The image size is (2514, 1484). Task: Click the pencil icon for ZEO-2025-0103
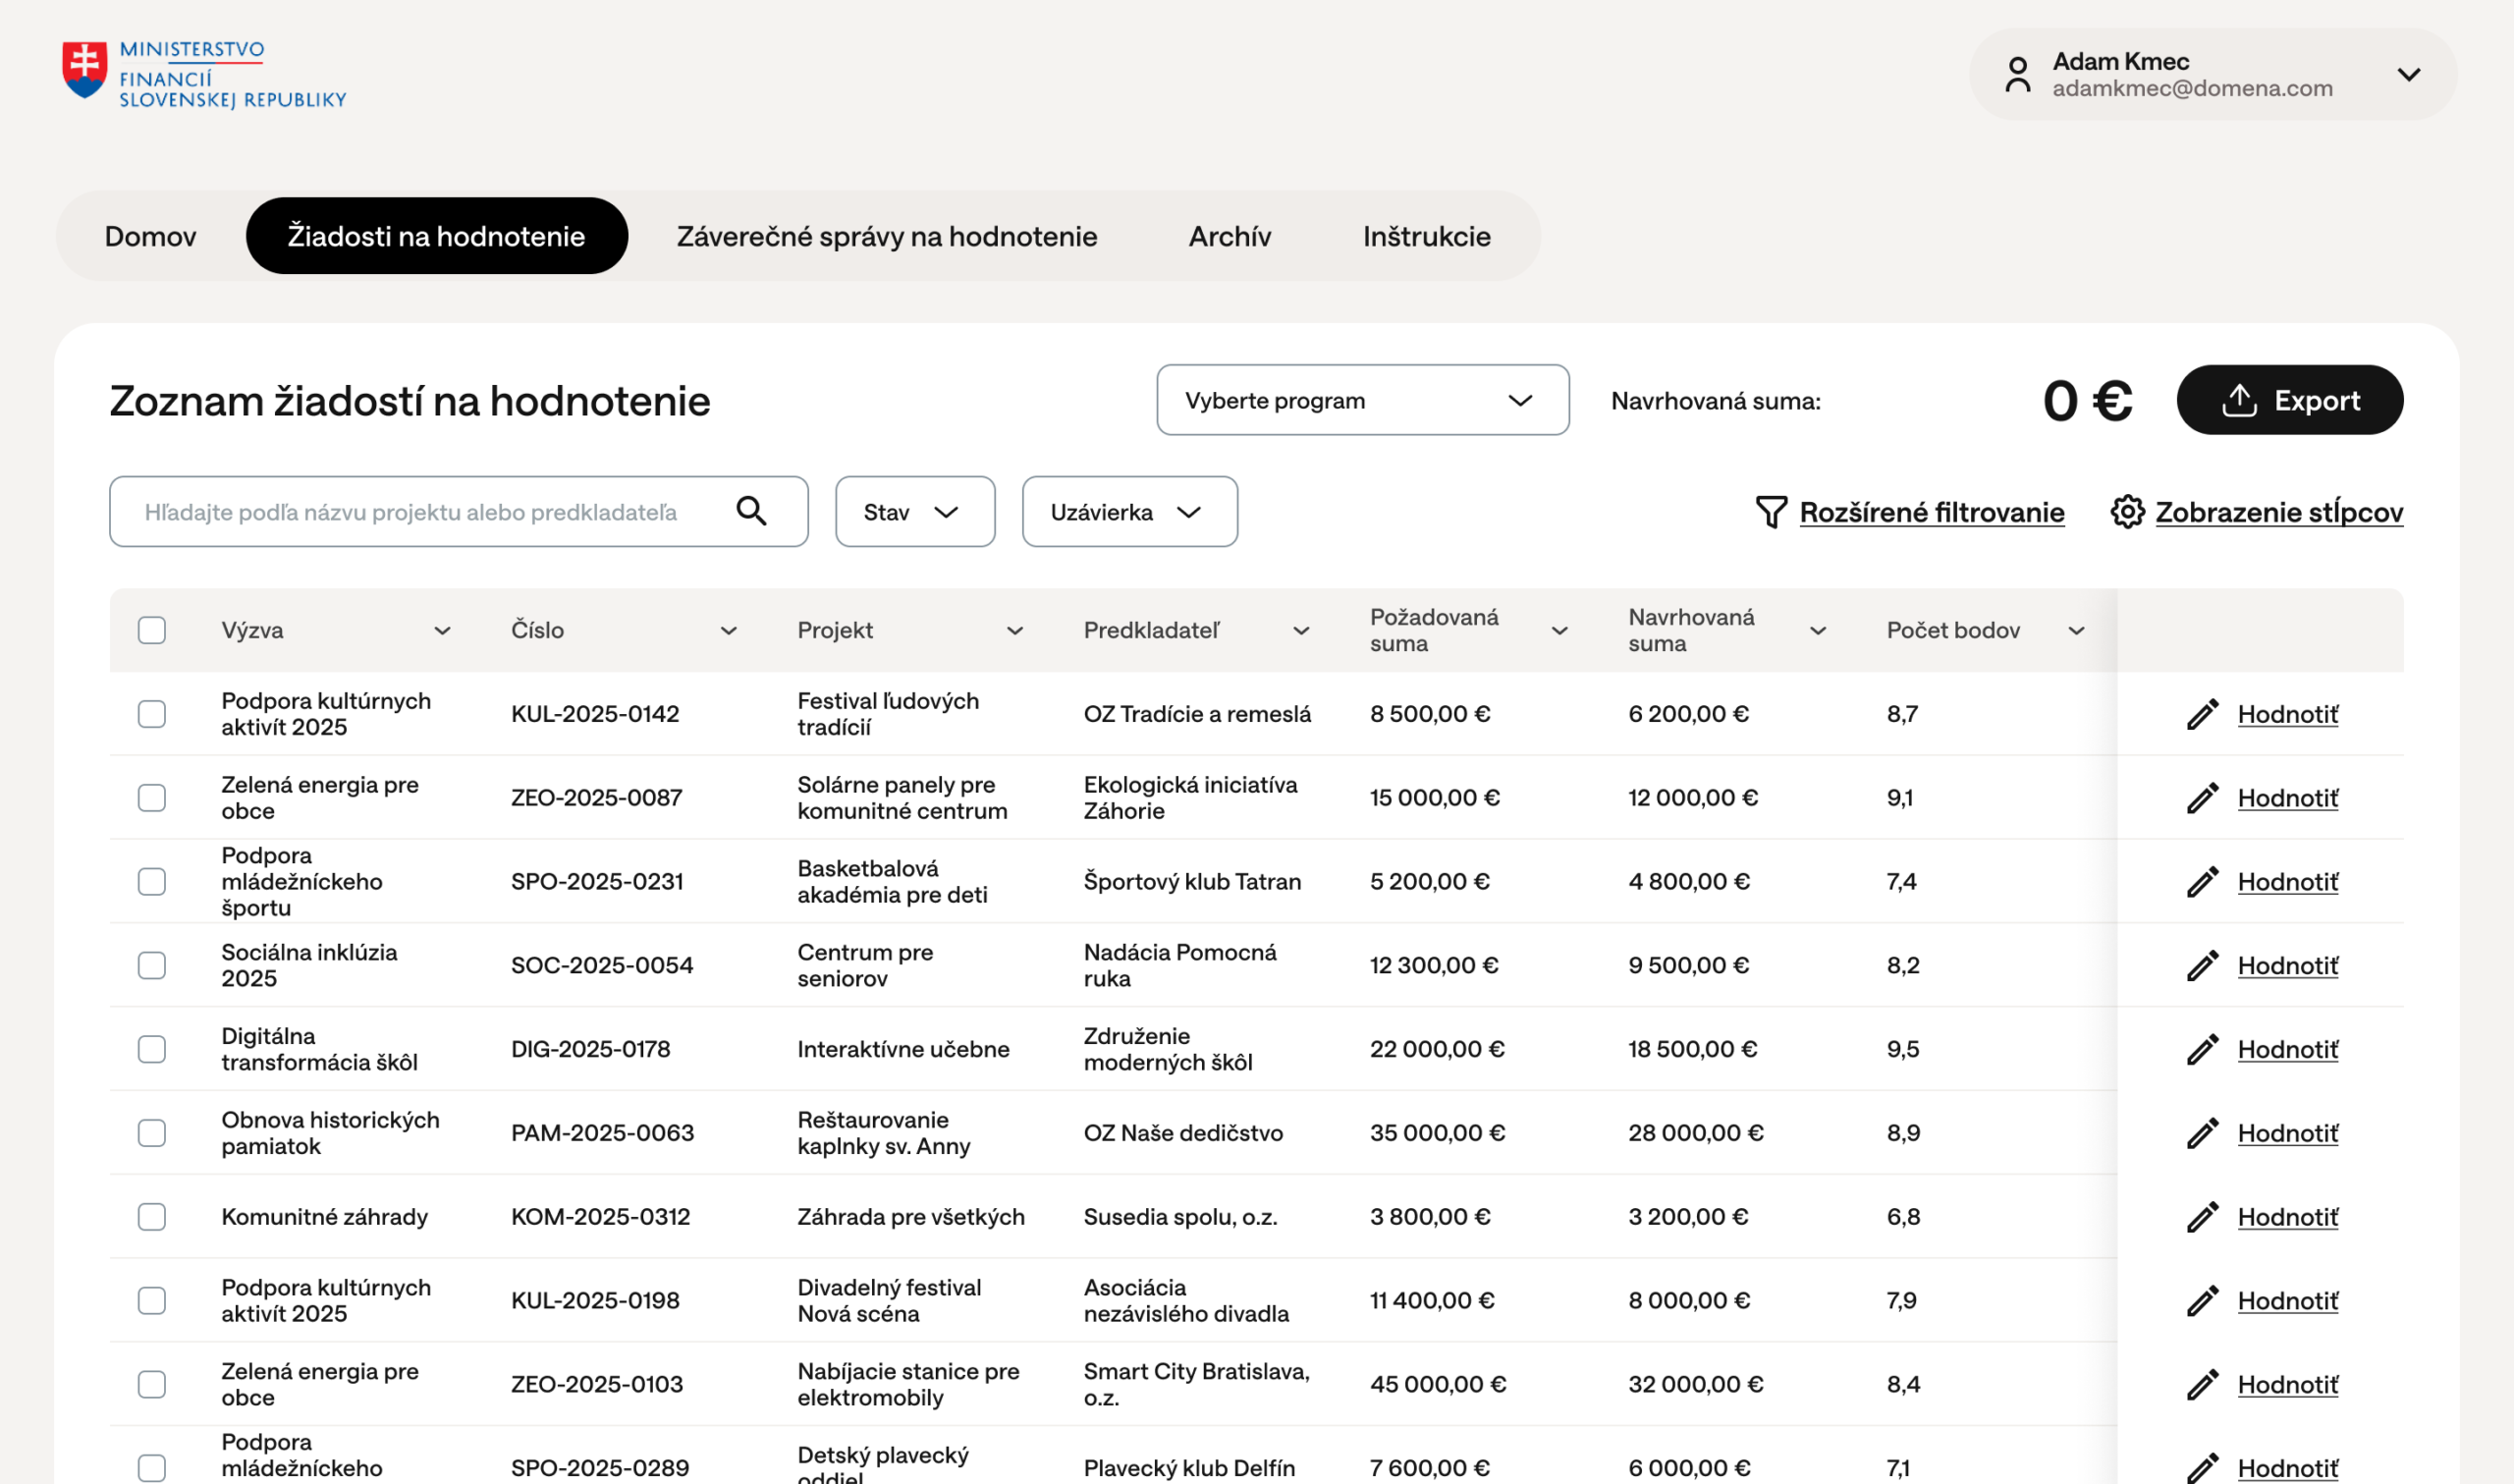[2202, 1385]
